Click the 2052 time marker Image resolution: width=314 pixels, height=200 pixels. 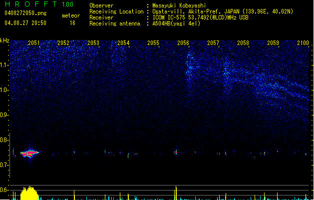tap(63, 43)
